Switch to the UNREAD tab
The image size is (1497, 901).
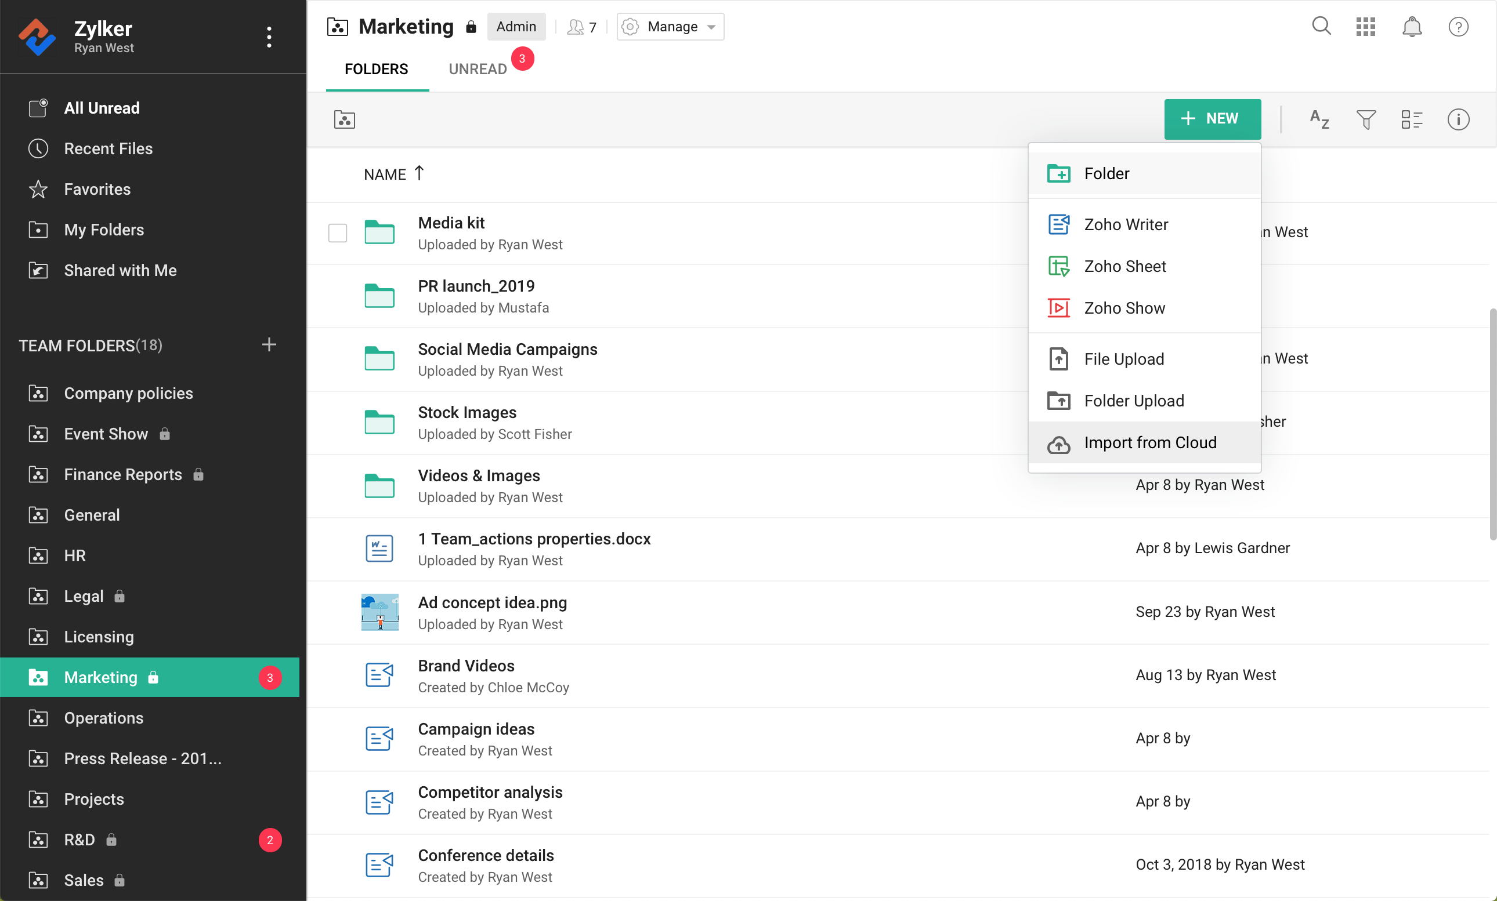point(478,68)
